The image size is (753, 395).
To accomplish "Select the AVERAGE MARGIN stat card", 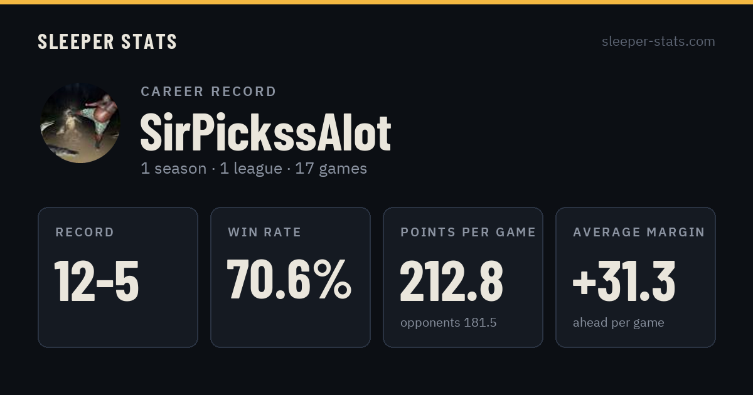I will point(636,277).
